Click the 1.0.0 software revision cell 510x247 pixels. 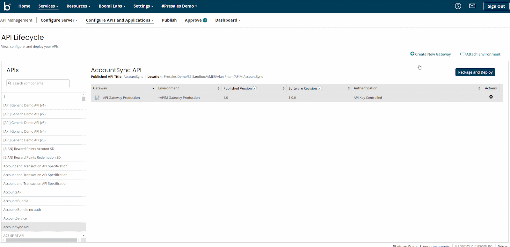point(292,98)
